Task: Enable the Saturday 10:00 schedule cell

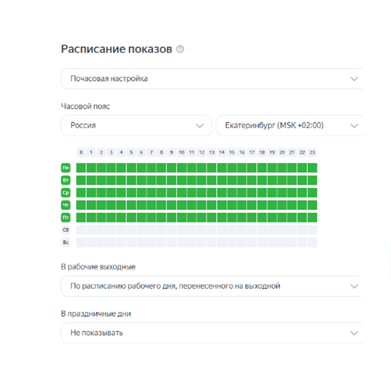Action: pos(181,230)
